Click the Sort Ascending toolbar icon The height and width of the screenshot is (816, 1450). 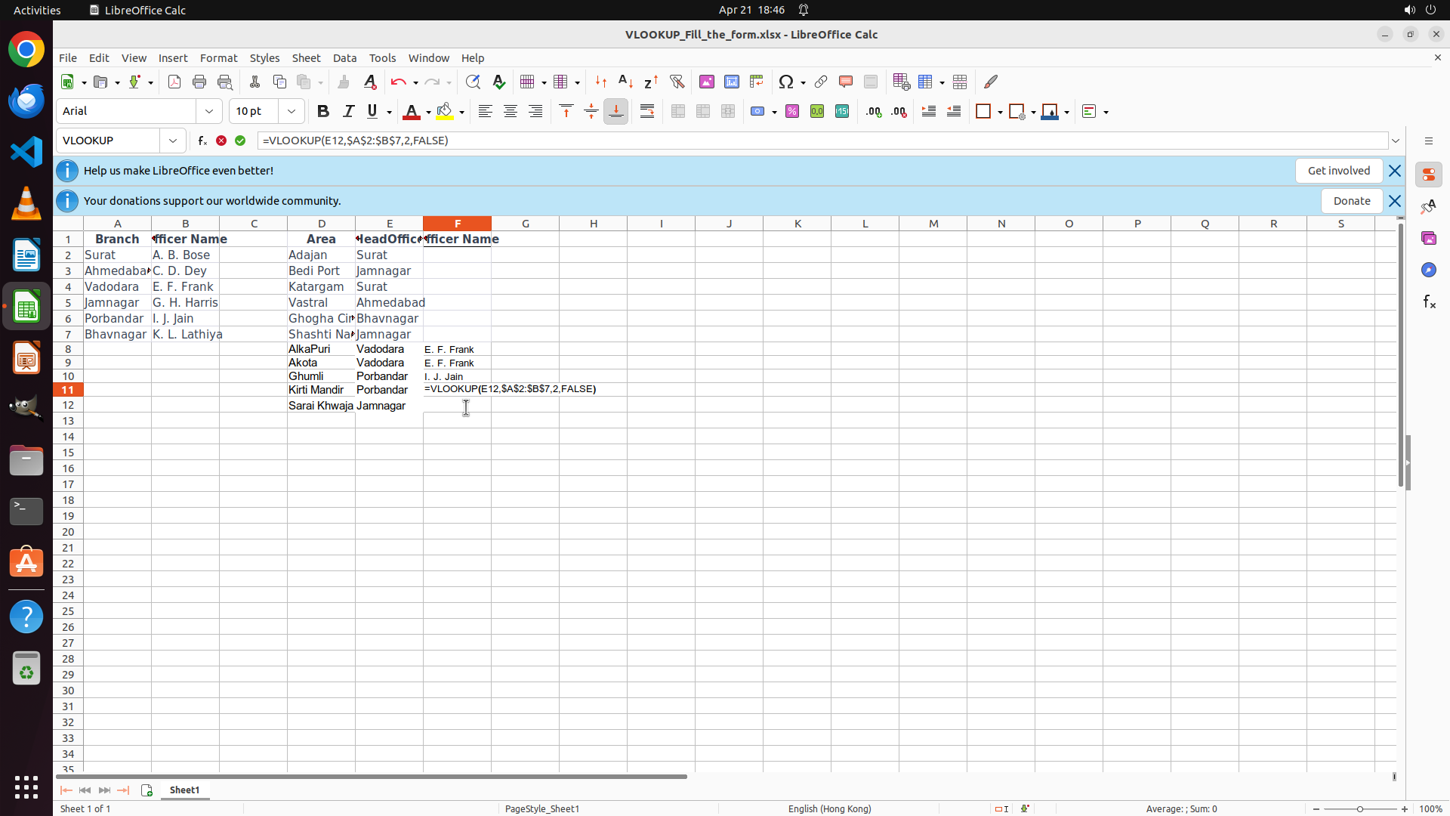(x=625, y=82)
